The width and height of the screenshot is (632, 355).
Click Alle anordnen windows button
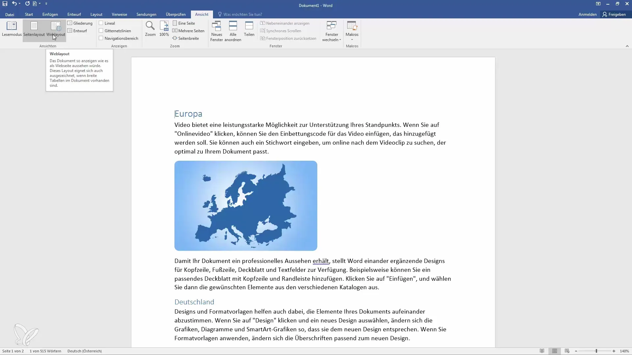(233, 31)
